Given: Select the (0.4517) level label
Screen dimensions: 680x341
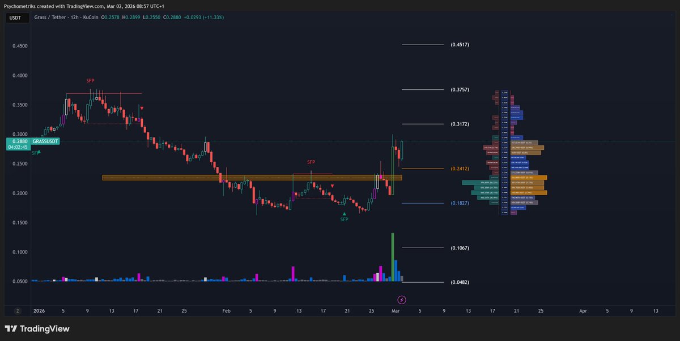Looking at the screenshot, I should click(460, 45).
